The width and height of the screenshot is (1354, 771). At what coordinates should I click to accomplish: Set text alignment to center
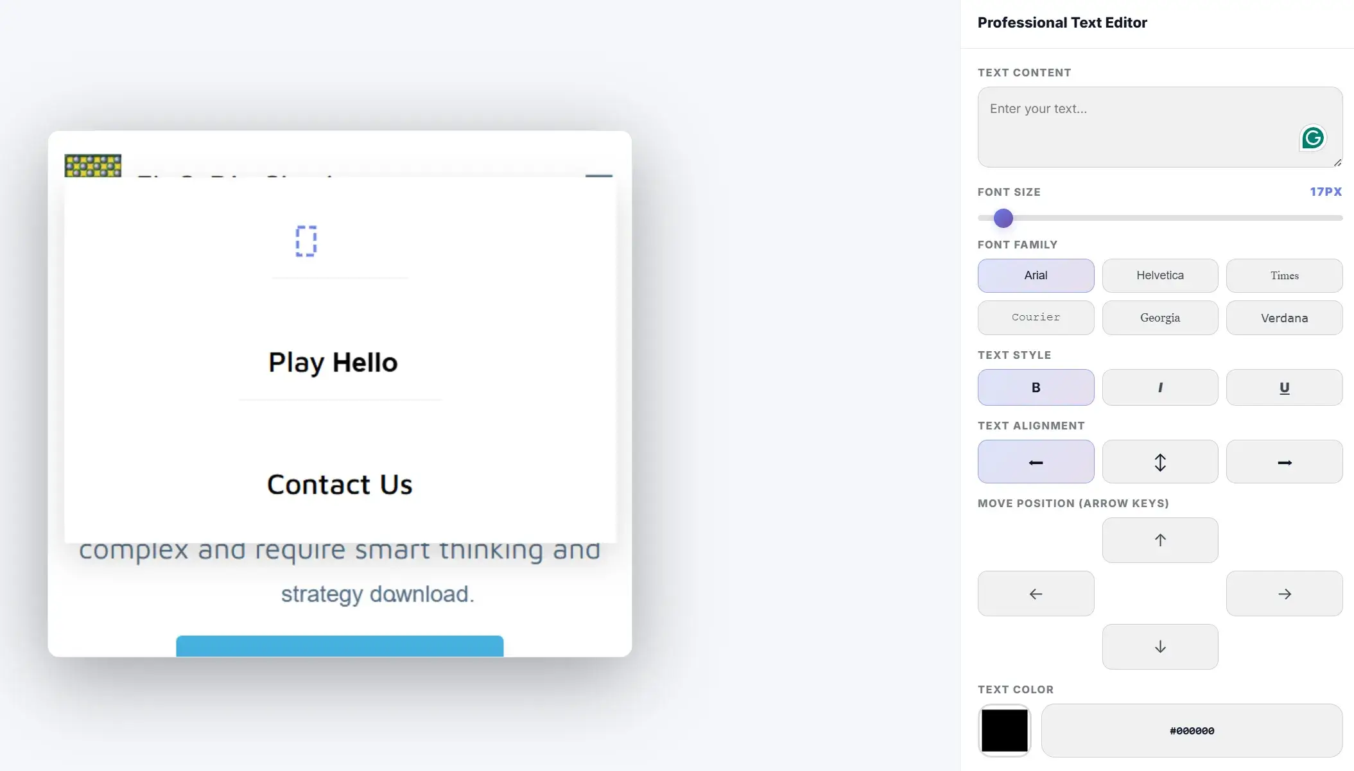point(1159,462)
